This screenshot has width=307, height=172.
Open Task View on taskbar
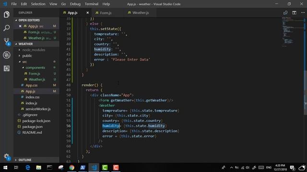tap(16, 168)
